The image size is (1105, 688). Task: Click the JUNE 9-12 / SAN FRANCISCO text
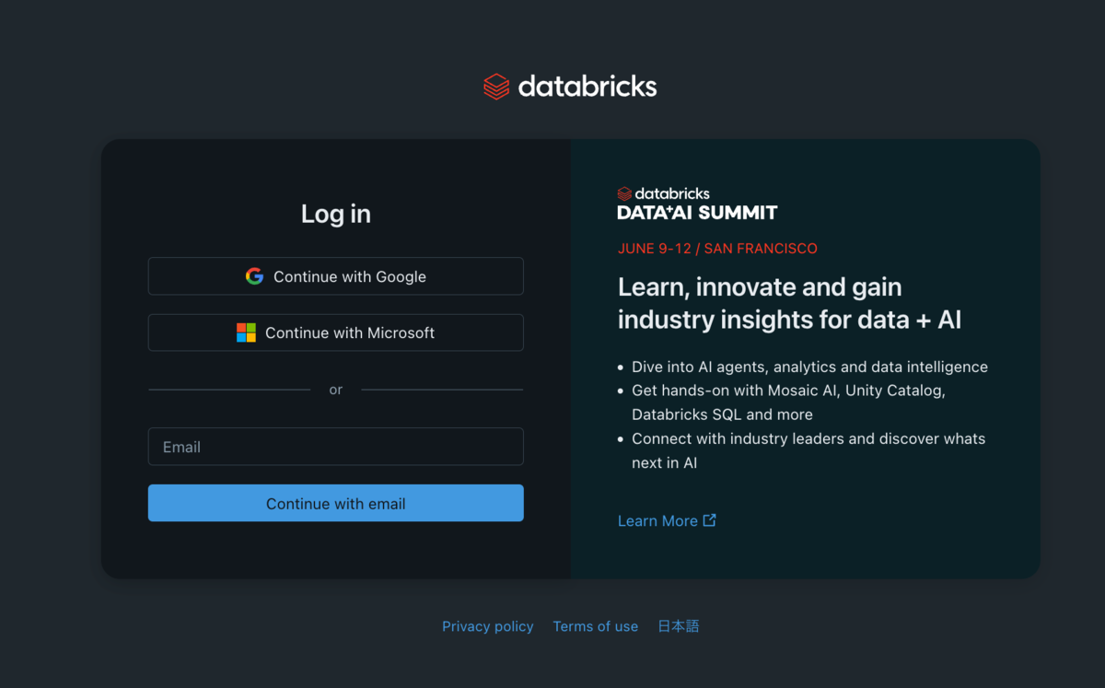[717, 249]
